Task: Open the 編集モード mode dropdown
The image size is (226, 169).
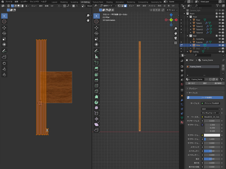Action: [x=108, y=6]
